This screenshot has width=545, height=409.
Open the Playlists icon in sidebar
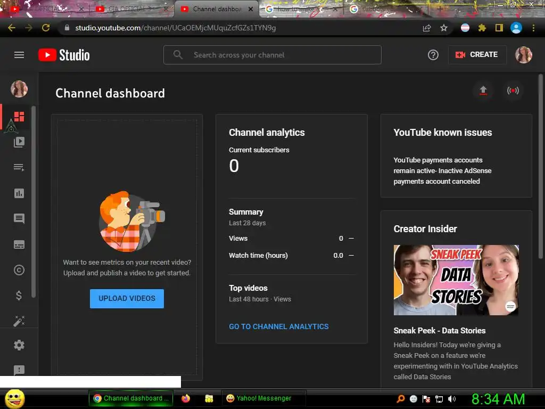(19, 167)
